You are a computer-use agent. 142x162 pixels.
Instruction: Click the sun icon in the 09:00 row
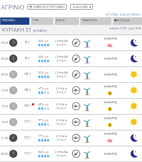[x=134, y=74]
